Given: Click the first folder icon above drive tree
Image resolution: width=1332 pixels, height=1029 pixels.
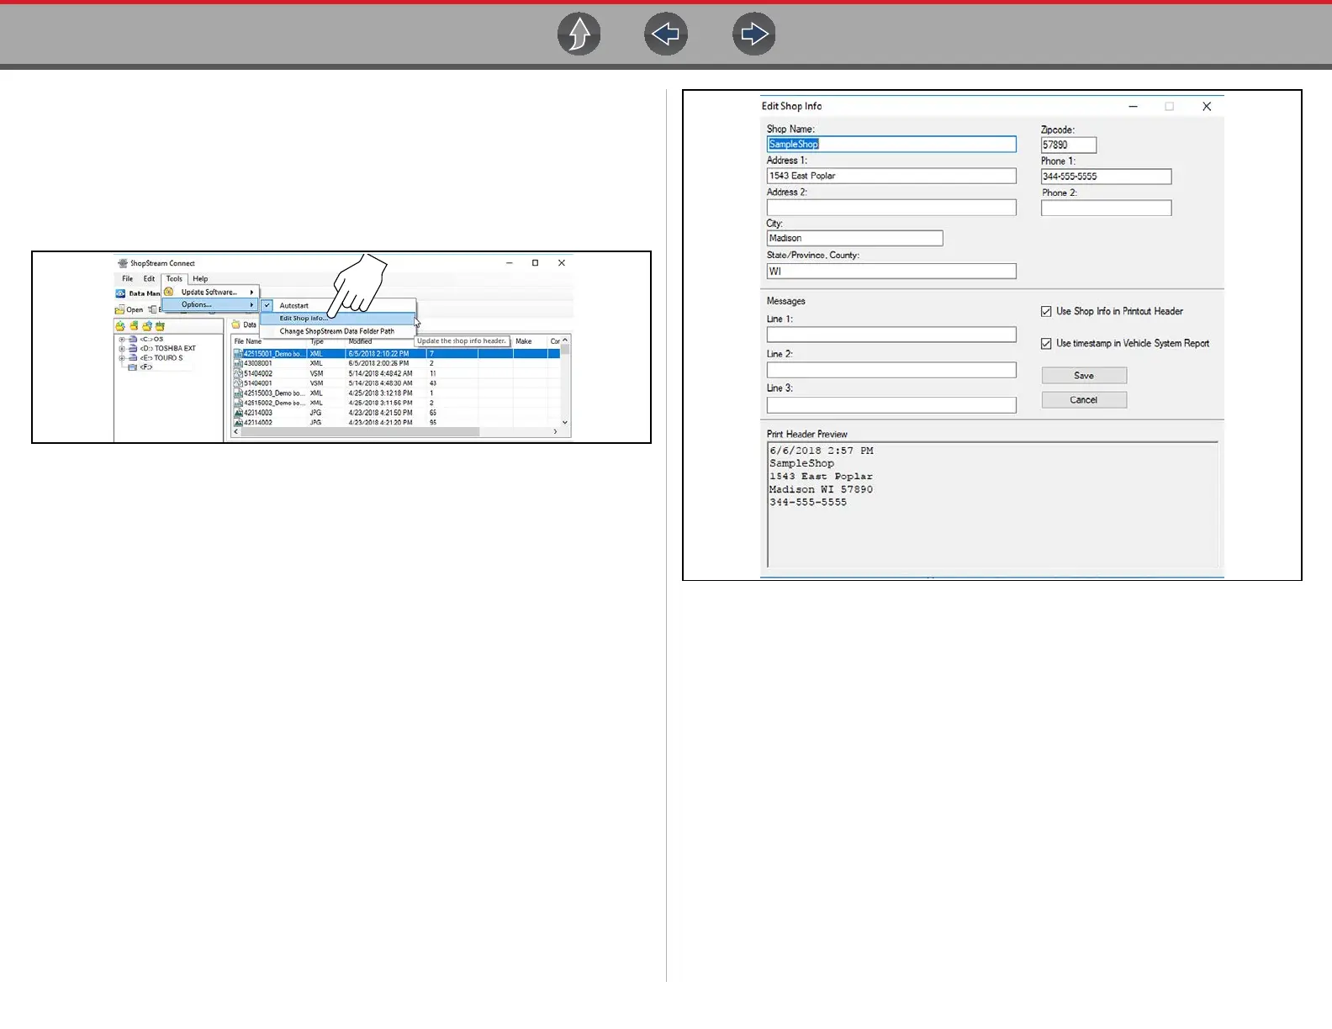Looking at the screenshot, I should pyautogui.click(x=120, y=326).
